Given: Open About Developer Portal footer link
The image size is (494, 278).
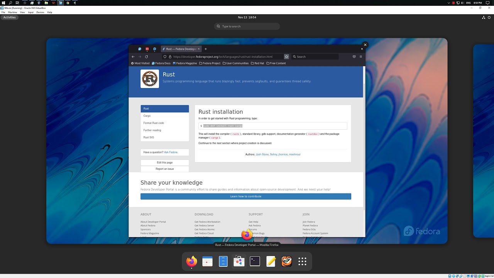Looking at the screenshot, I should 153,222.
